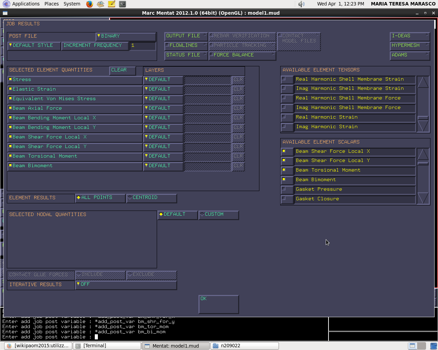Switch to the first workspace in the pager

point(412,346)
